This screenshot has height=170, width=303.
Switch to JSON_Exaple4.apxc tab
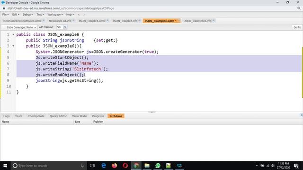[x=92, y=21]
